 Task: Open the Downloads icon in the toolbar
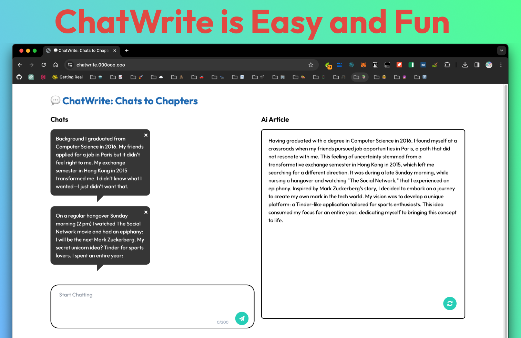(465, 65)
